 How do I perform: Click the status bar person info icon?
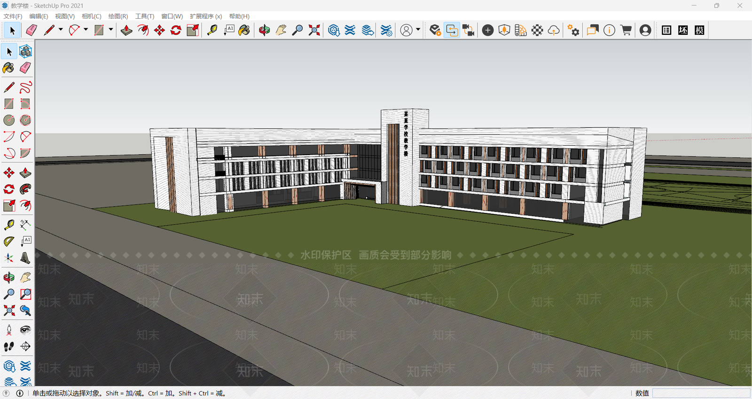[20, 393]
